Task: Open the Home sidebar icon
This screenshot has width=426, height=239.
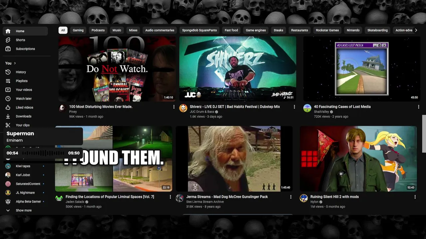Action: [x=8, y=31]
